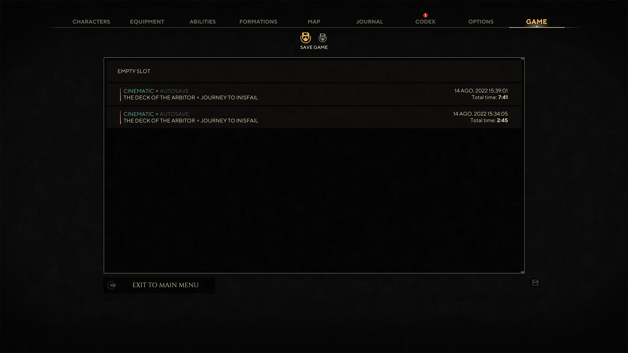The height and width of the screenshot is (353, 628).
Task: Open the Codex tab
Action: click(425, 22)
